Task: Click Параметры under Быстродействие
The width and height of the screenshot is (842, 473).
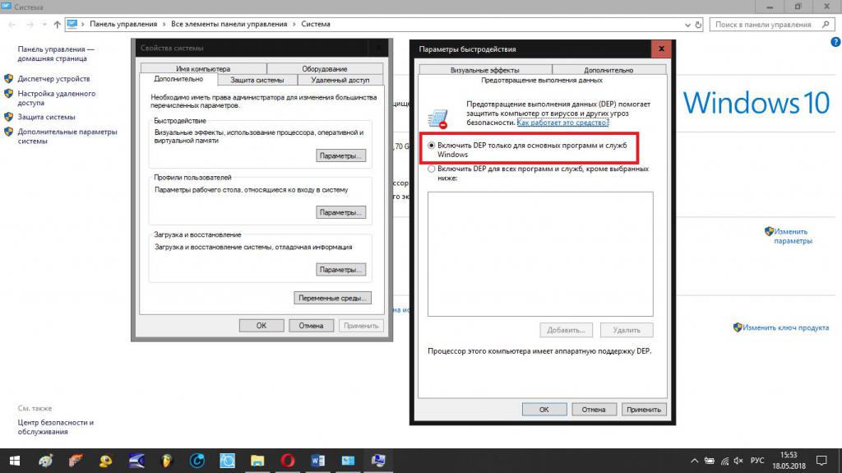Action: [x=341, y=155]
